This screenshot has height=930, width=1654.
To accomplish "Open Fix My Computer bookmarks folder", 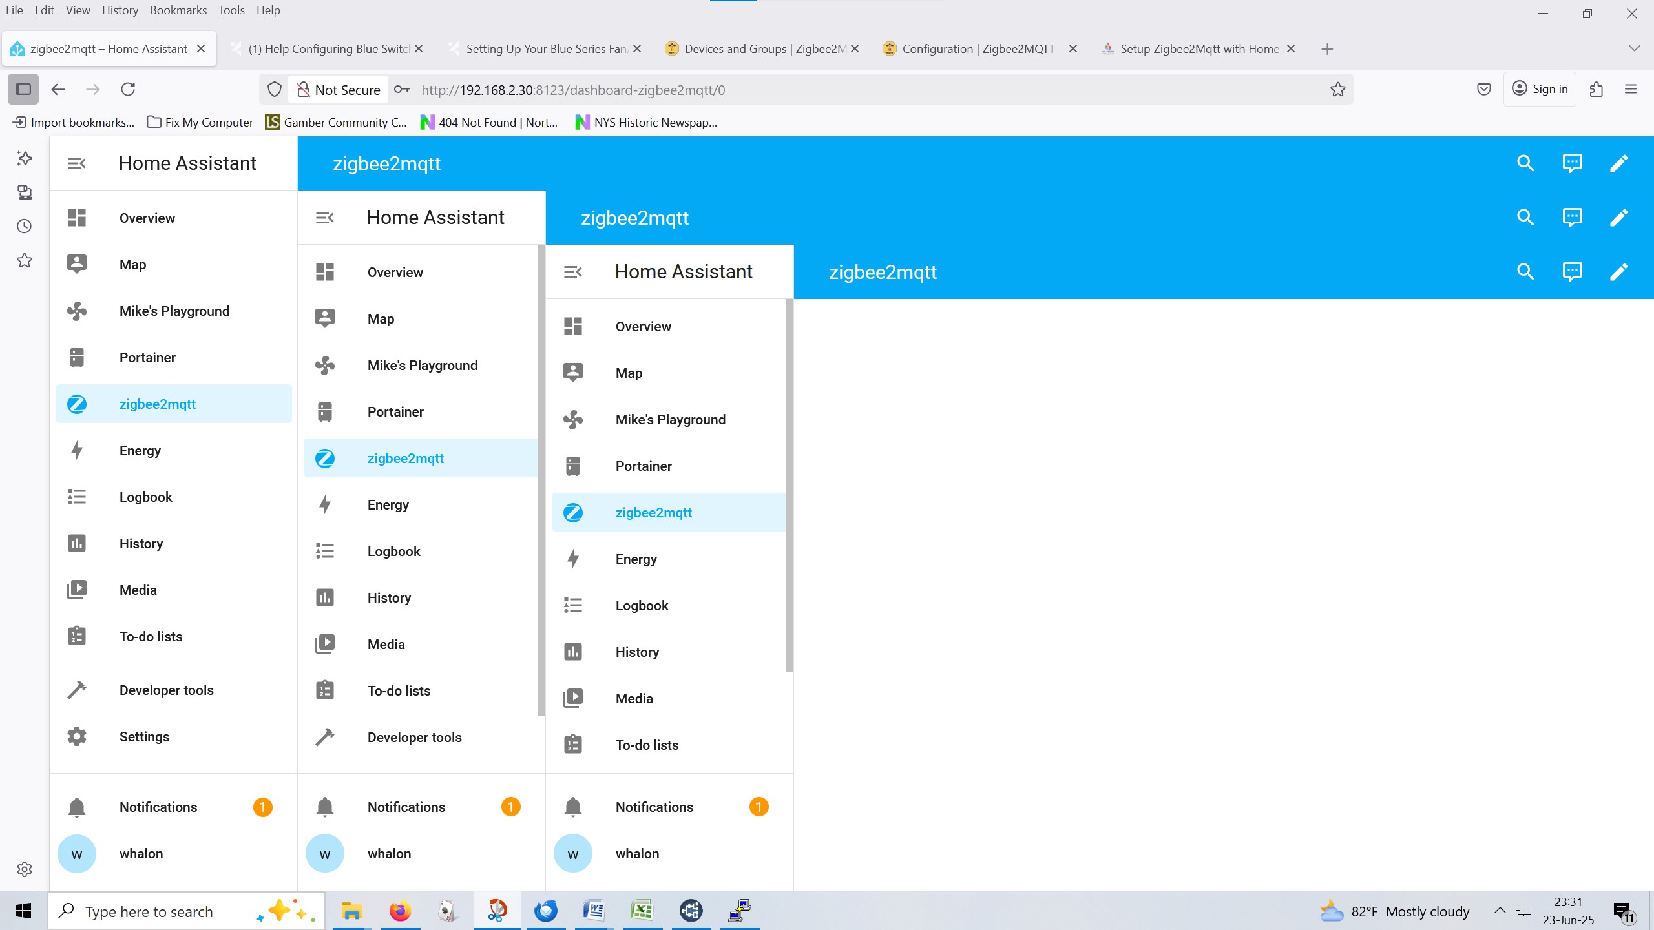I will 200,122.
